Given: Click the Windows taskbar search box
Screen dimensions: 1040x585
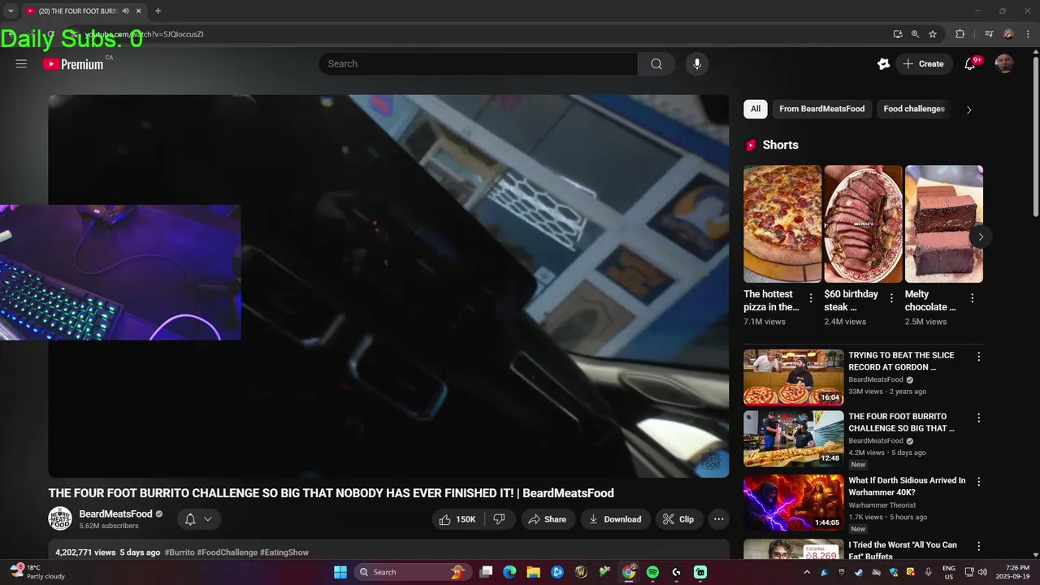Looking at the screenshot, I should click(x=412, y=572).
